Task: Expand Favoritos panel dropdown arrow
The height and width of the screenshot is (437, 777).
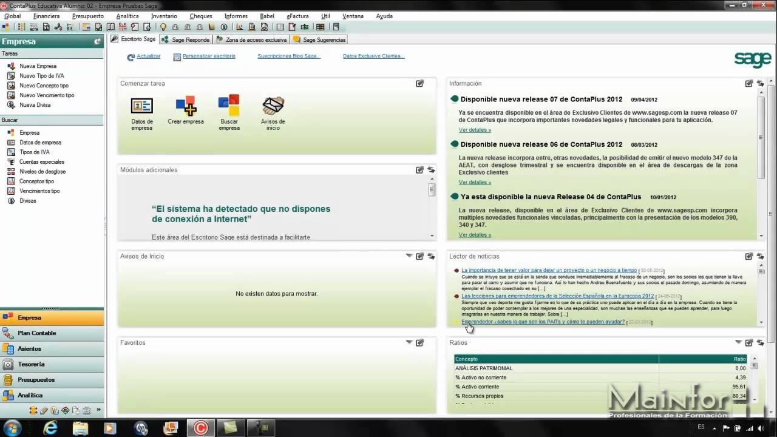Action: pyautogui.click(x=409, y=342)
